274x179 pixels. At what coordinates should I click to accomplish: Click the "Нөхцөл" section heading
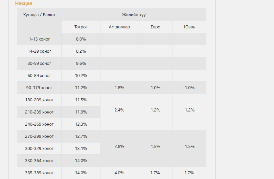tap(24, 3)
